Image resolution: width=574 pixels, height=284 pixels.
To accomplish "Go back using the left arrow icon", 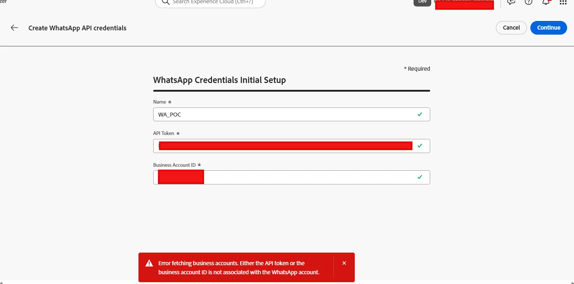I will (x=14, y=28).
